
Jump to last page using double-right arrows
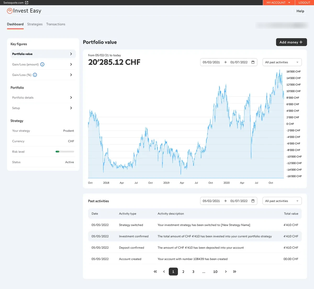pos(235,272)
